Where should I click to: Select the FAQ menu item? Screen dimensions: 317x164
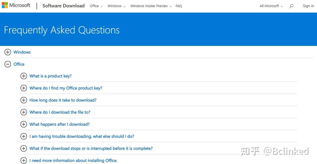point(179,6)
